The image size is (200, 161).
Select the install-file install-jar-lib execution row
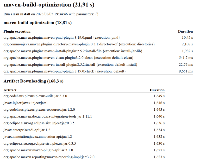73,51
